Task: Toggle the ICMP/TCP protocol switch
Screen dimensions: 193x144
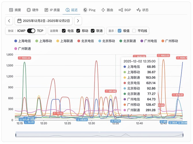Action: pos(31,31)
